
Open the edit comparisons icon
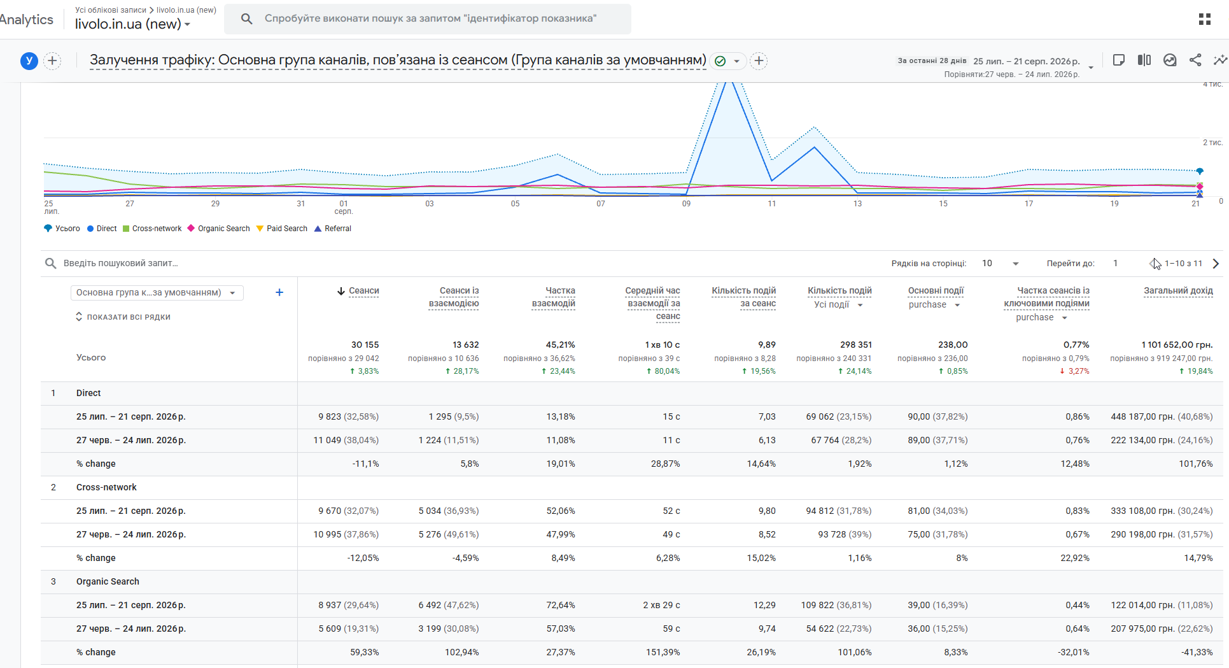pyautogui.click(x=1144, y=60)
